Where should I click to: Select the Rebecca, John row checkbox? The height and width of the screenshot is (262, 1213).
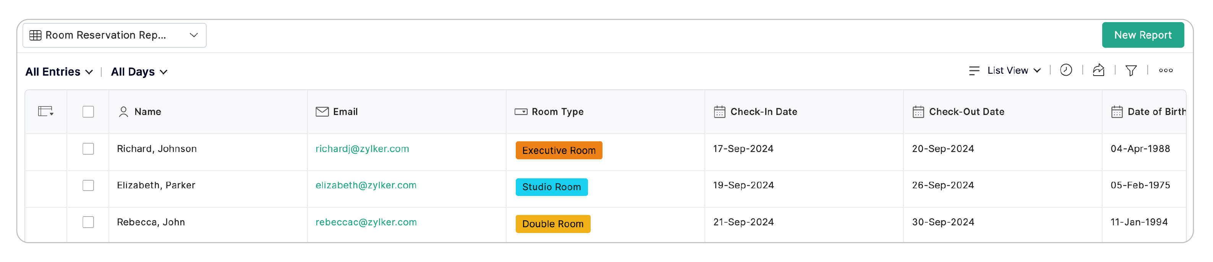coord(88,222)
